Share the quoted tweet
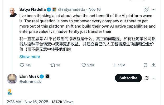 click(x=153, y=65)
